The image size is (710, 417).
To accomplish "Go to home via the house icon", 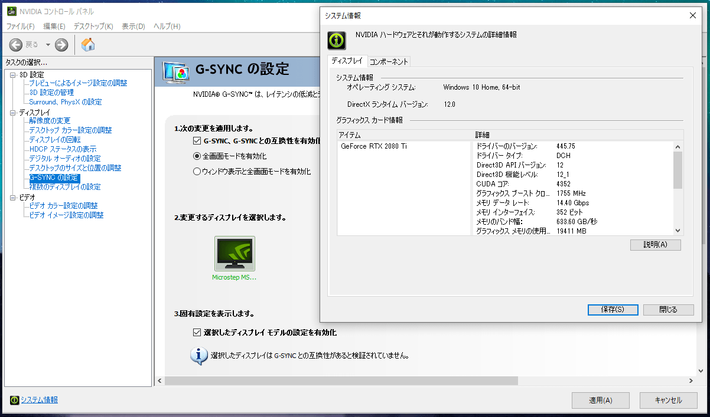I will click(x=88, y=45).
